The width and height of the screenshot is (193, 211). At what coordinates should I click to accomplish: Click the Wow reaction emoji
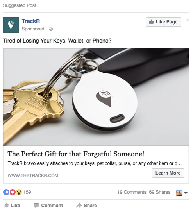(19, 192)
